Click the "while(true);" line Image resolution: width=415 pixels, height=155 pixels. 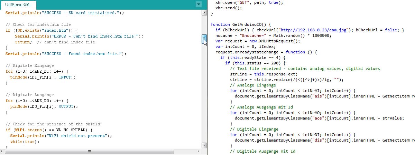25,142
